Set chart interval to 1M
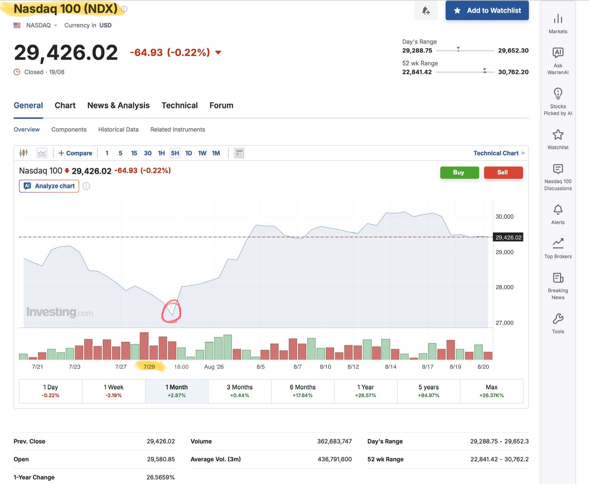 (216, 153)
